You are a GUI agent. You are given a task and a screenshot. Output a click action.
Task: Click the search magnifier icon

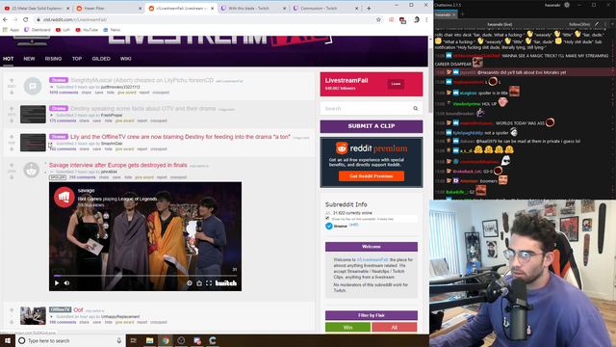point(416,109)
